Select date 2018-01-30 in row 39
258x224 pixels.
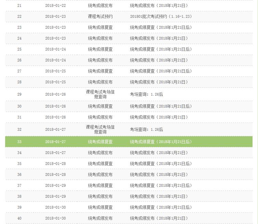[55, 207]
